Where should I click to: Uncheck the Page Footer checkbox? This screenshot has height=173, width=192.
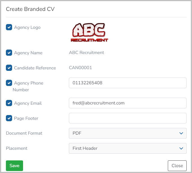9,118
